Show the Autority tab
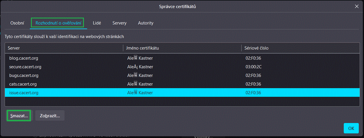This screenshot has height=138, width=364. [146, 23]
